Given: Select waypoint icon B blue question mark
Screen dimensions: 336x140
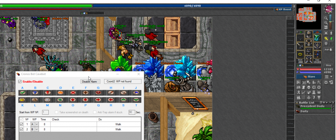Looking at the screenshot, I should [35, 93].
